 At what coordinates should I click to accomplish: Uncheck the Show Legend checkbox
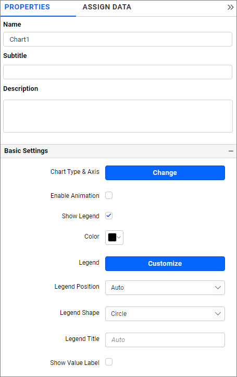pyautogui.click(x=109, y=216)
